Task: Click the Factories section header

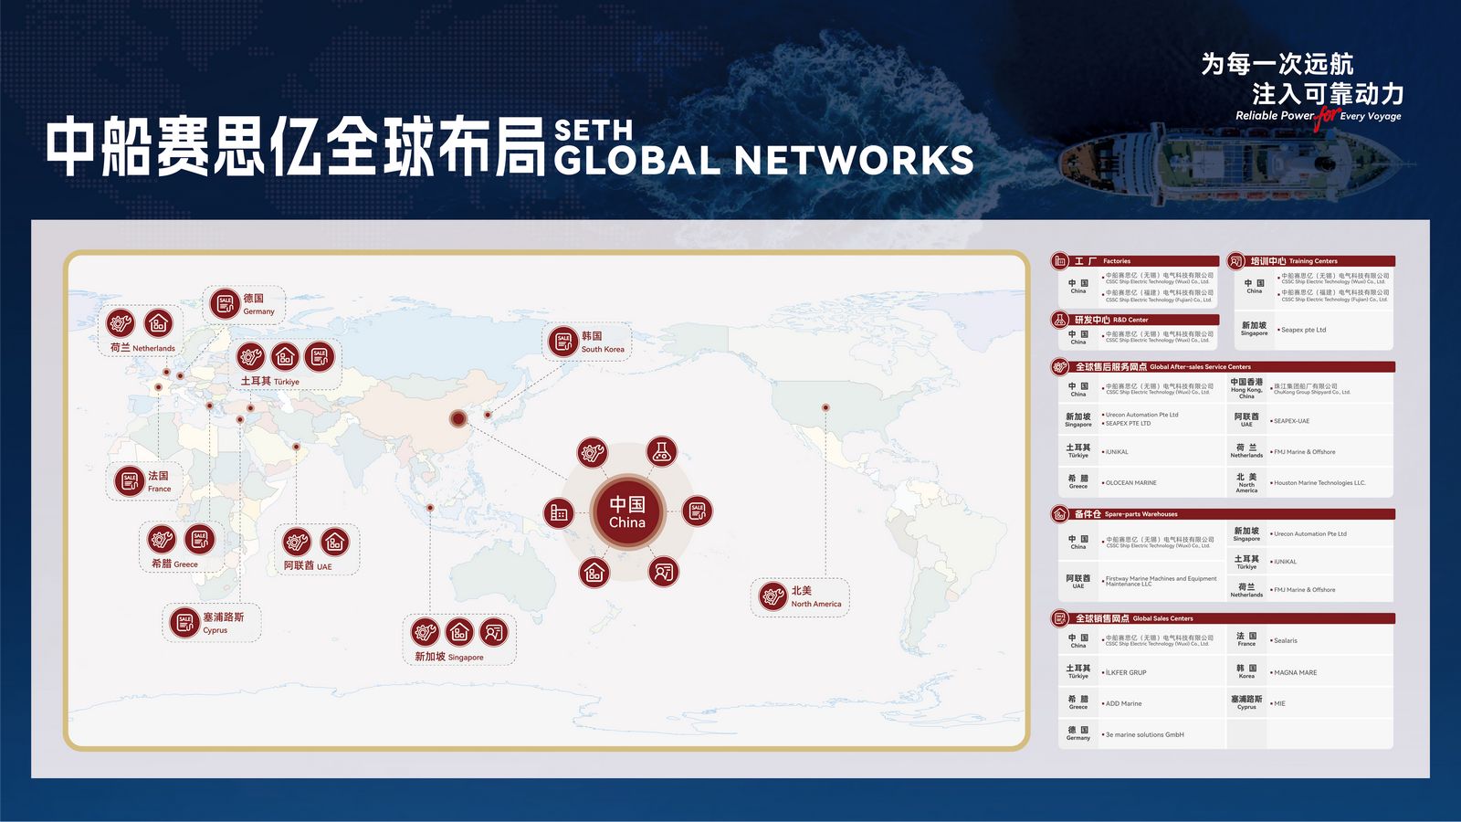Action: 1135,261
